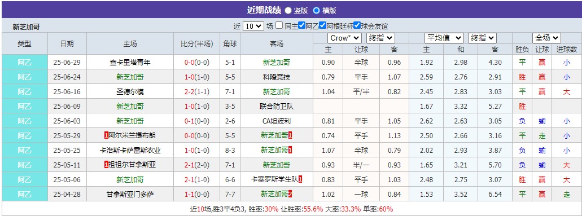Uncheck the 阿根廷杯 checkbox
The height and width of the screenshot is (216, 582).
coord(322,25)
